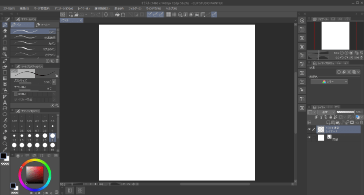
Task: Click the lock layer padlock icon
Action: tap(331, 117)
